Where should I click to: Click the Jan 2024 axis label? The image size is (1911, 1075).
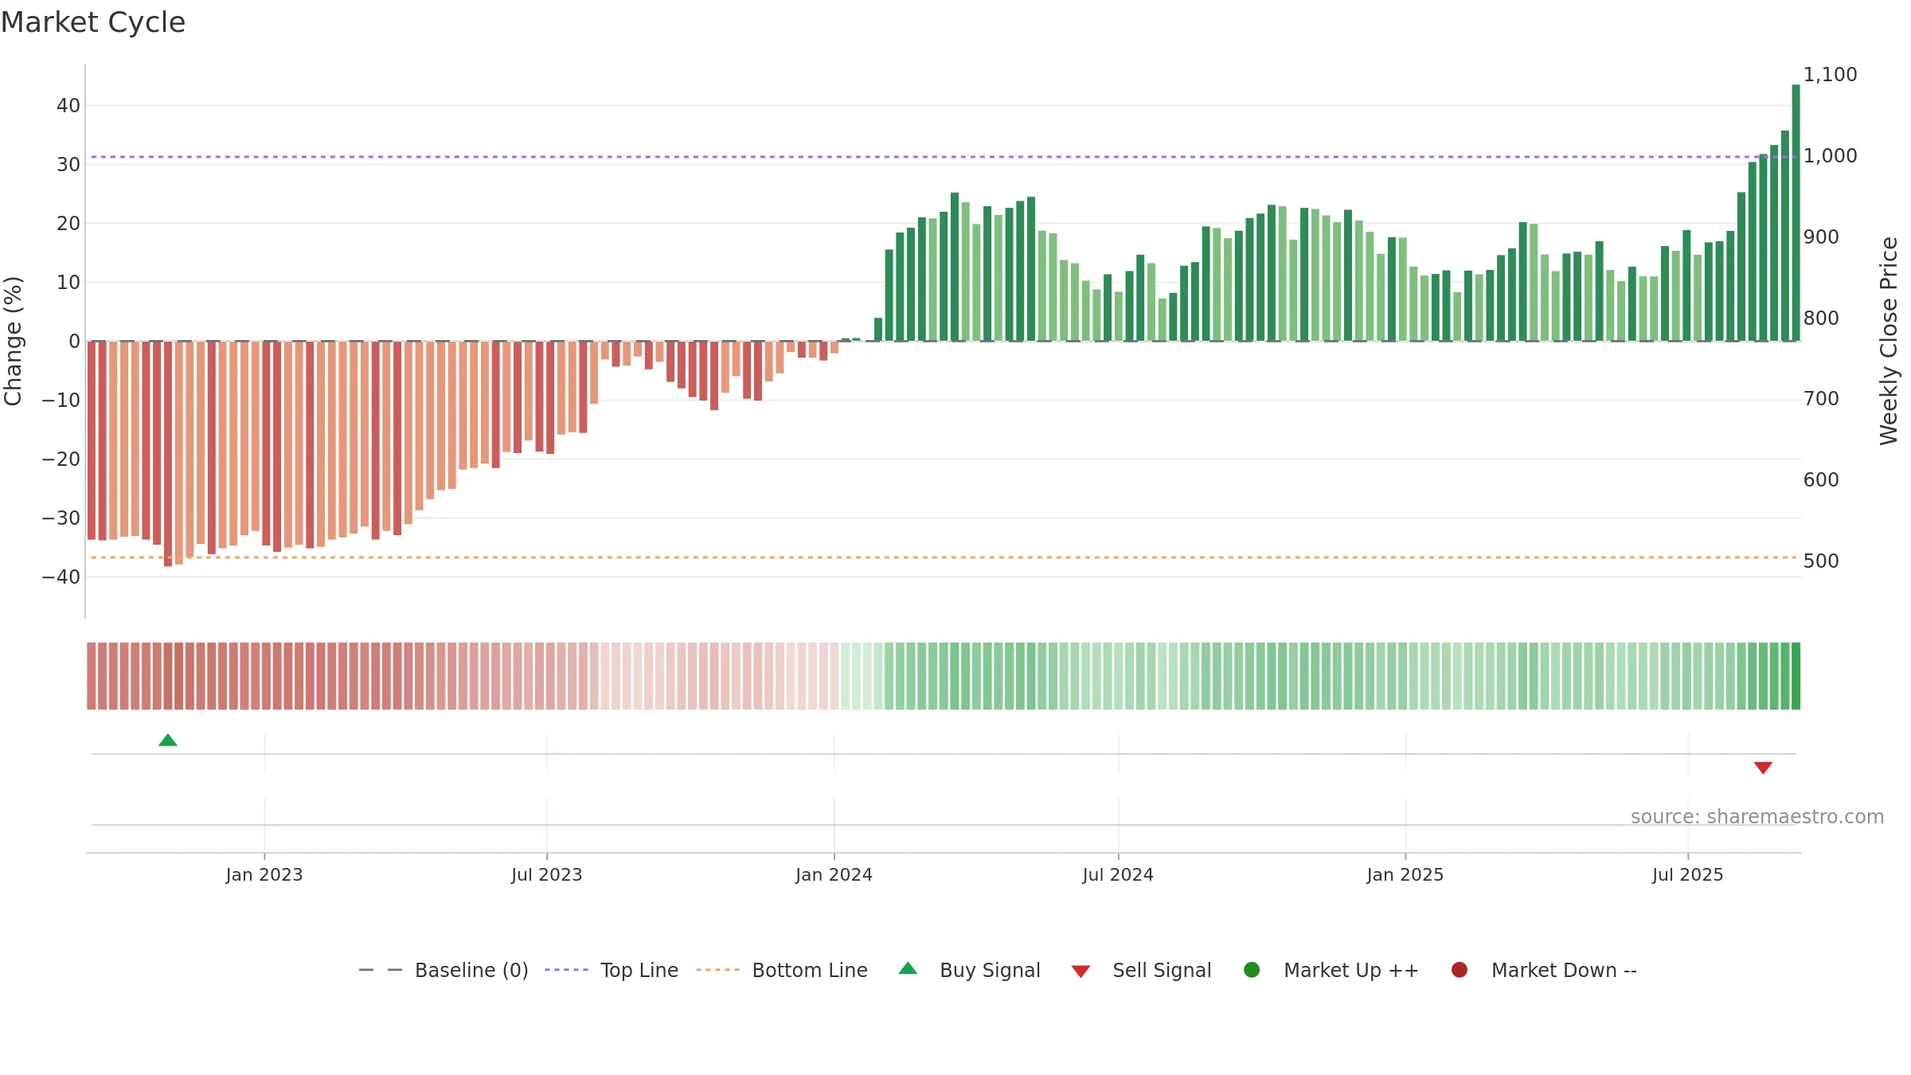[x=834, y=875]
